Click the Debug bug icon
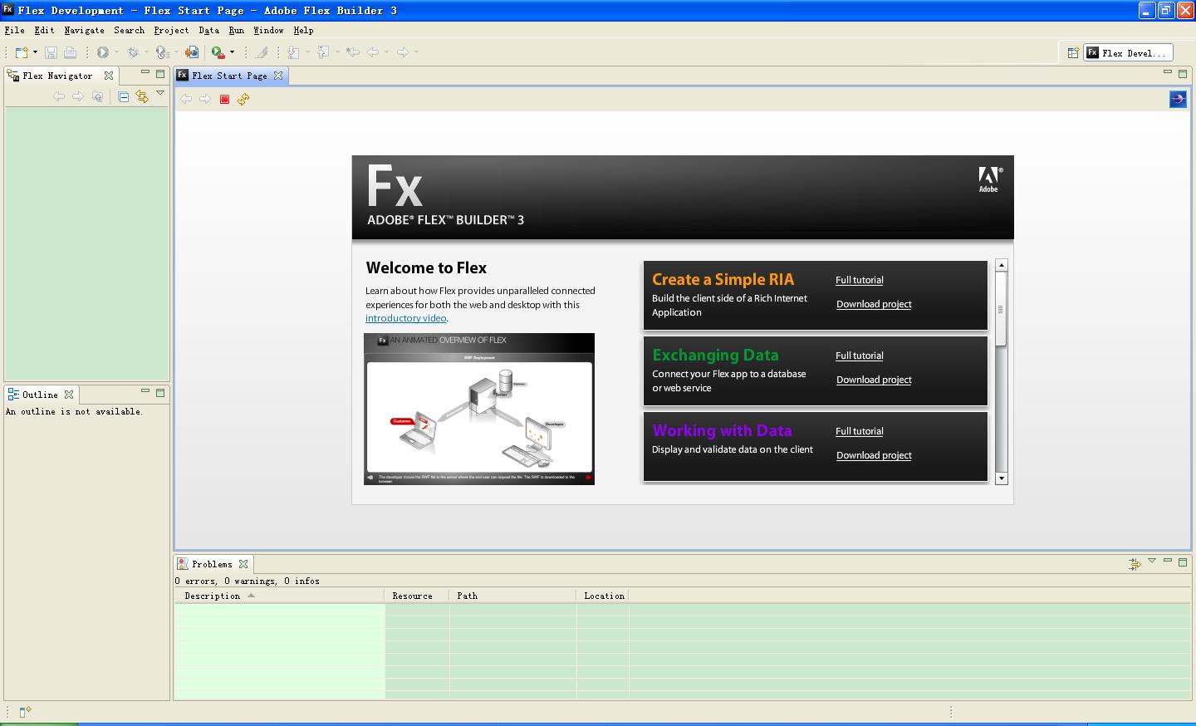The image size is (1196, 726). (x=133, y=52)
